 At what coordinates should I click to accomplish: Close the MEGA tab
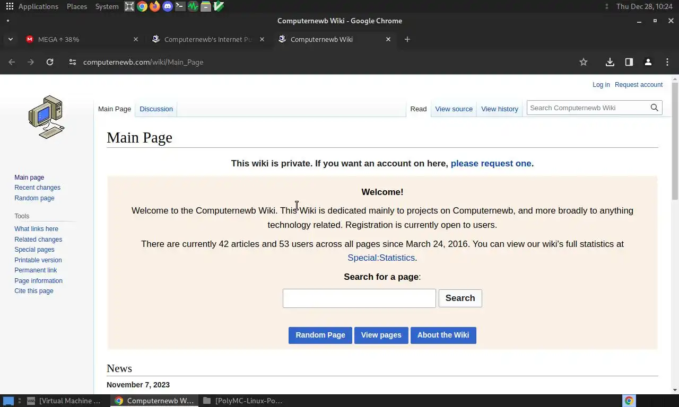(136, 39)
